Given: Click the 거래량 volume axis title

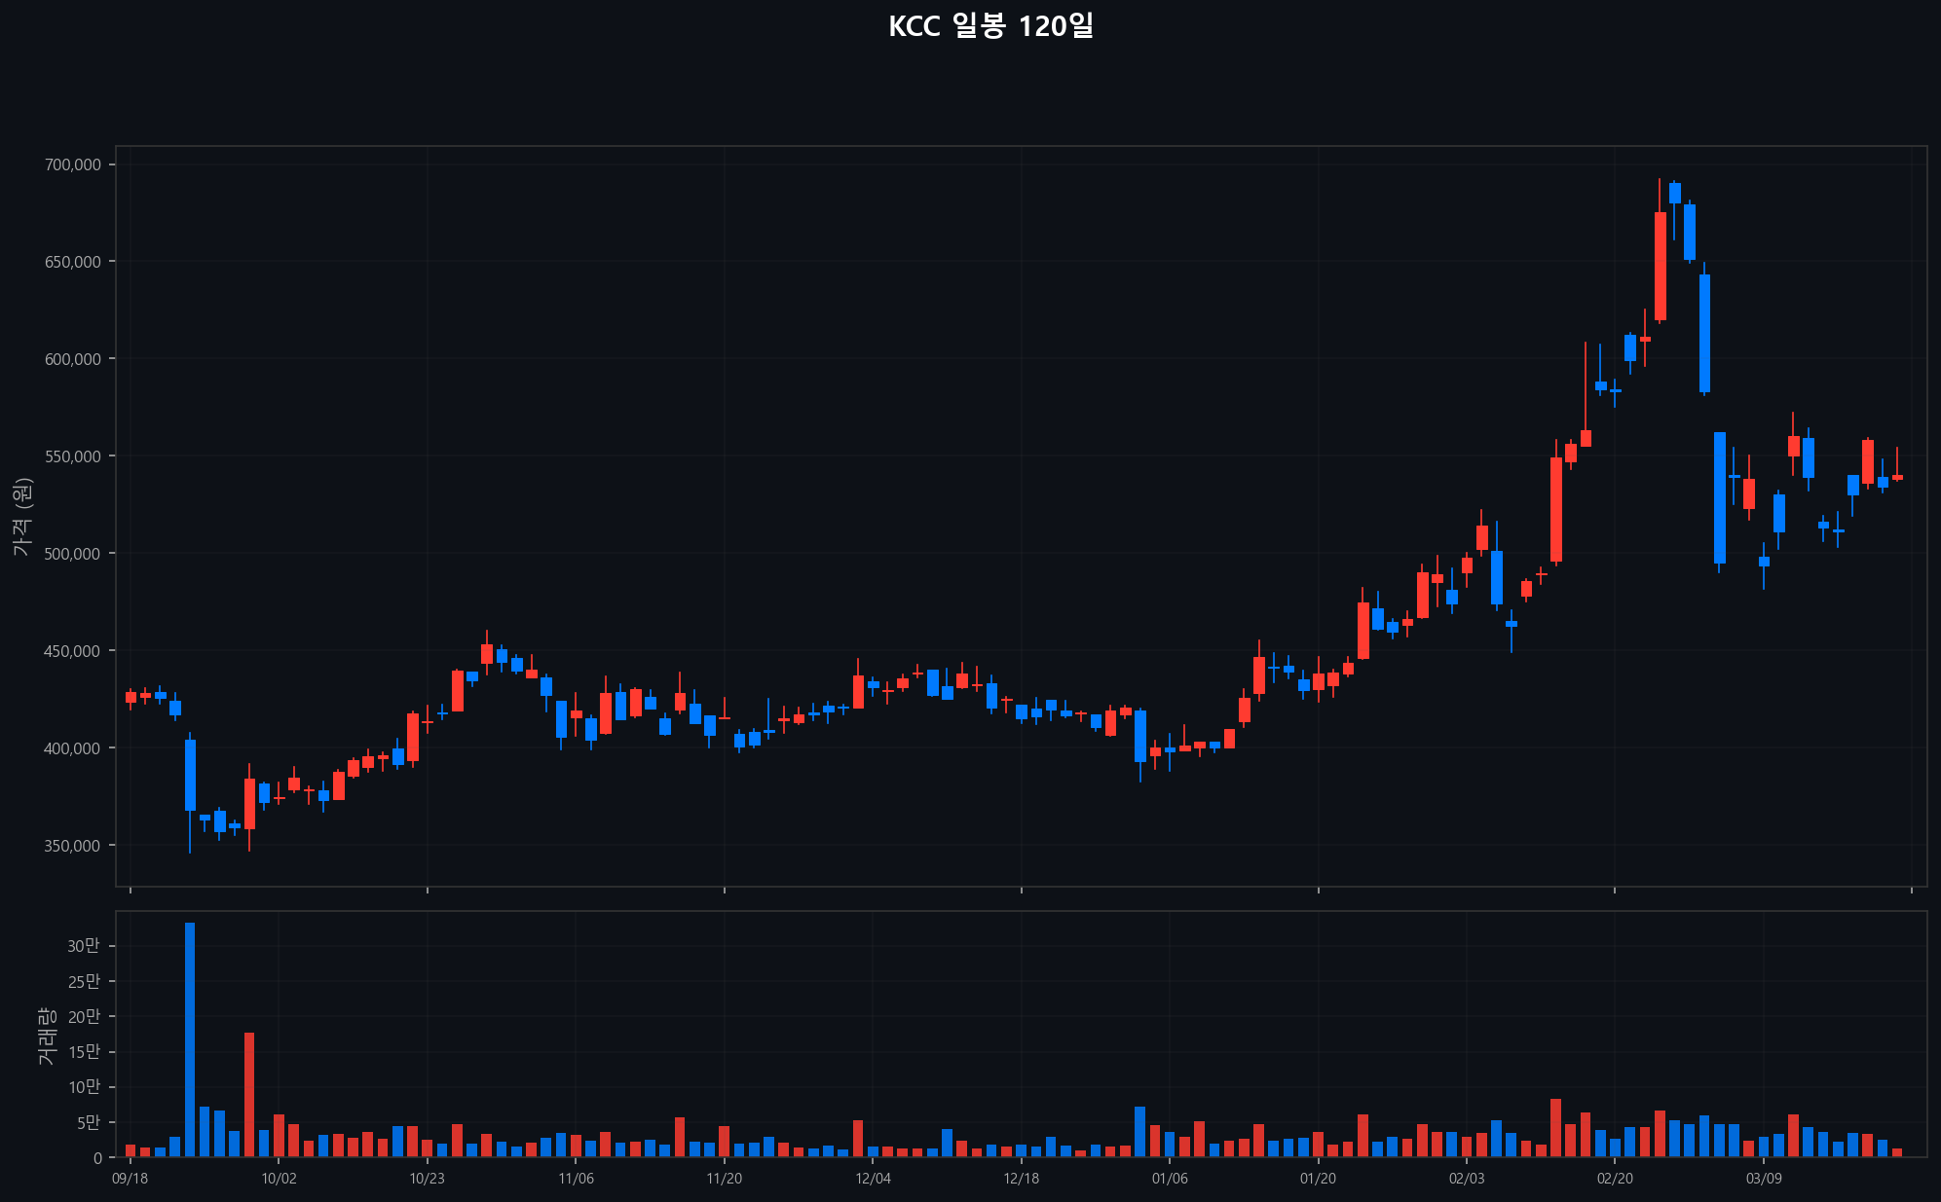Looking at the screenshot, I should [x=47, y=1036].
